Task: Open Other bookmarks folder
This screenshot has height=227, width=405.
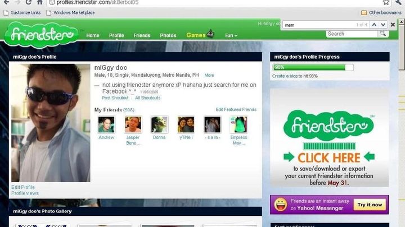Action: [x=381, y=12]
